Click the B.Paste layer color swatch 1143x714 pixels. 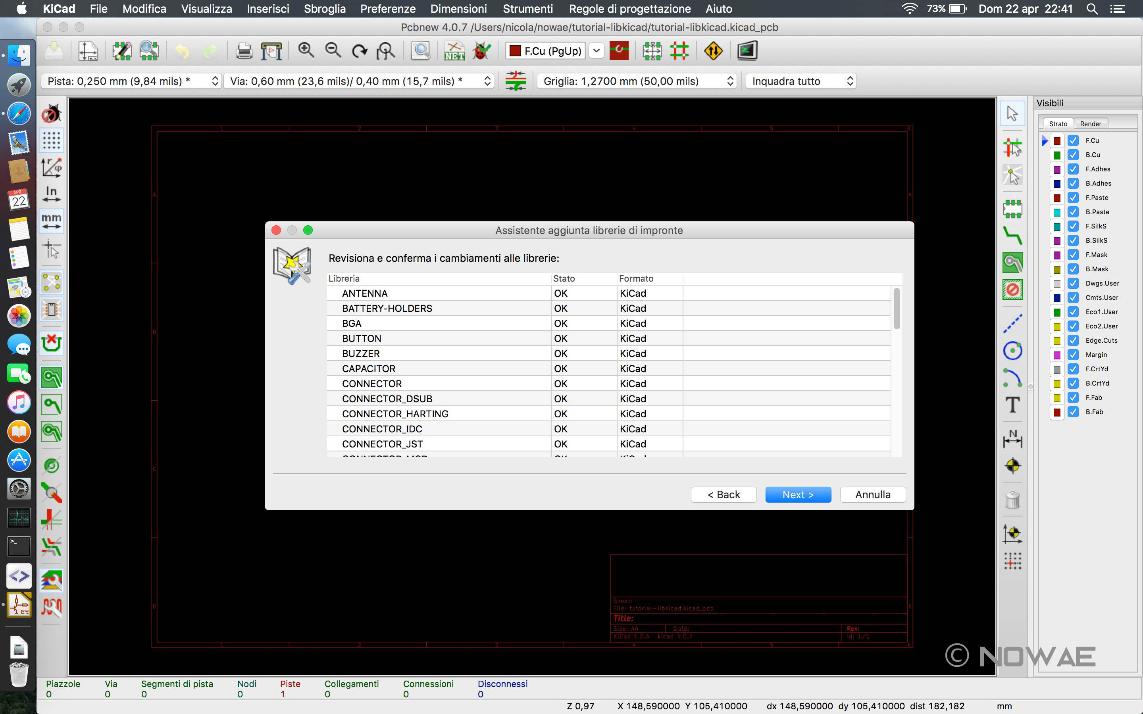(x=1057, y=212)
